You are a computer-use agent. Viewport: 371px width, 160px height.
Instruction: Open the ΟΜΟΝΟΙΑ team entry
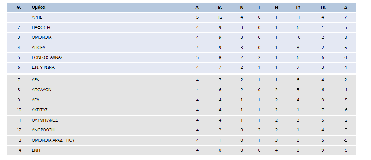point(42,37)
